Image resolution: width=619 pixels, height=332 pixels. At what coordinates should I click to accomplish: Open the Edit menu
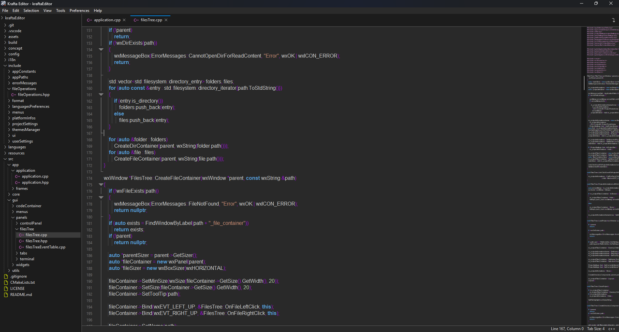coord(16,10)
